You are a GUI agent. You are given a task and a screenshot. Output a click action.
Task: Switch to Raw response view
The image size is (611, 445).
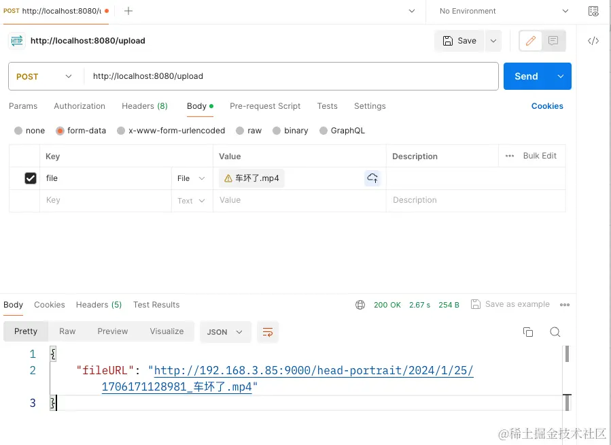point(67,331)
